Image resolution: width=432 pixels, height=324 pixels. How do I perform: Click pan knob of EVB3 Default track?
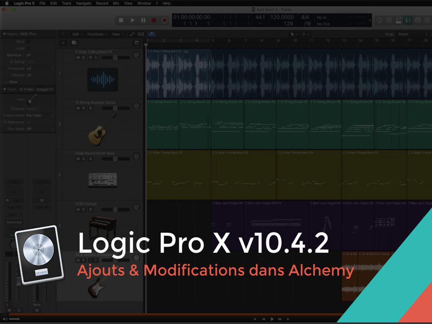point(136,207)
